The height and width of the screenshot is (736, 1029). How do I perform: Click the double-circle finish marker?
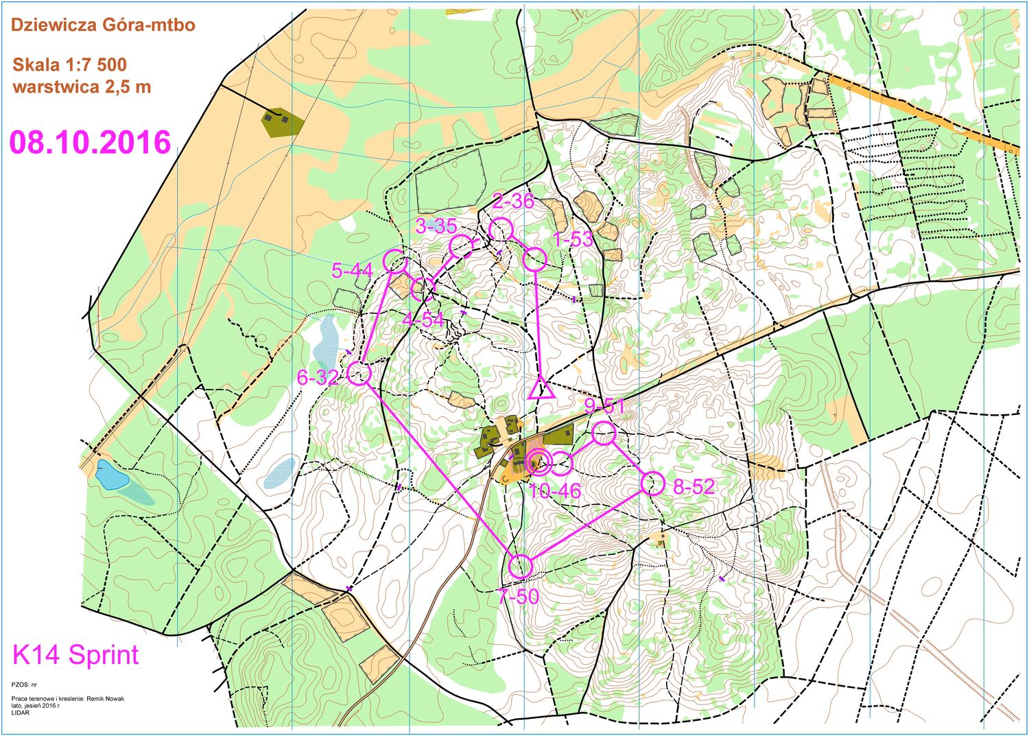click(538, 464)
